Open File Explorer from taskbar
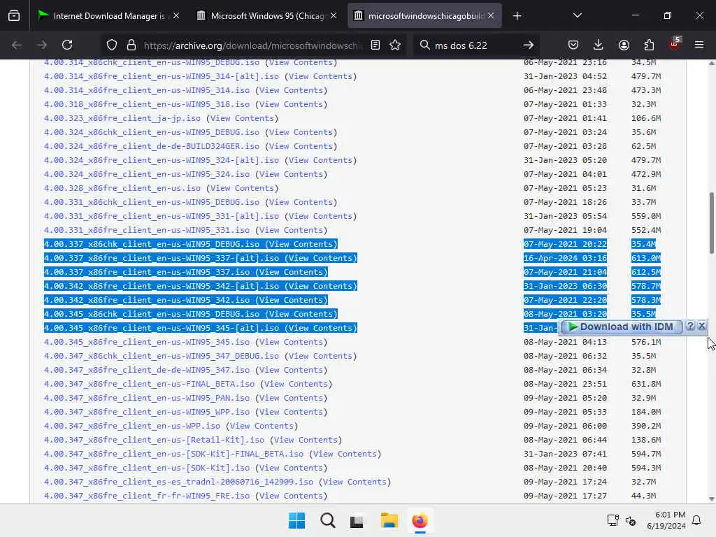Image resolution: width=716 pixels, height=537 pixels. (x=389, y=520)
